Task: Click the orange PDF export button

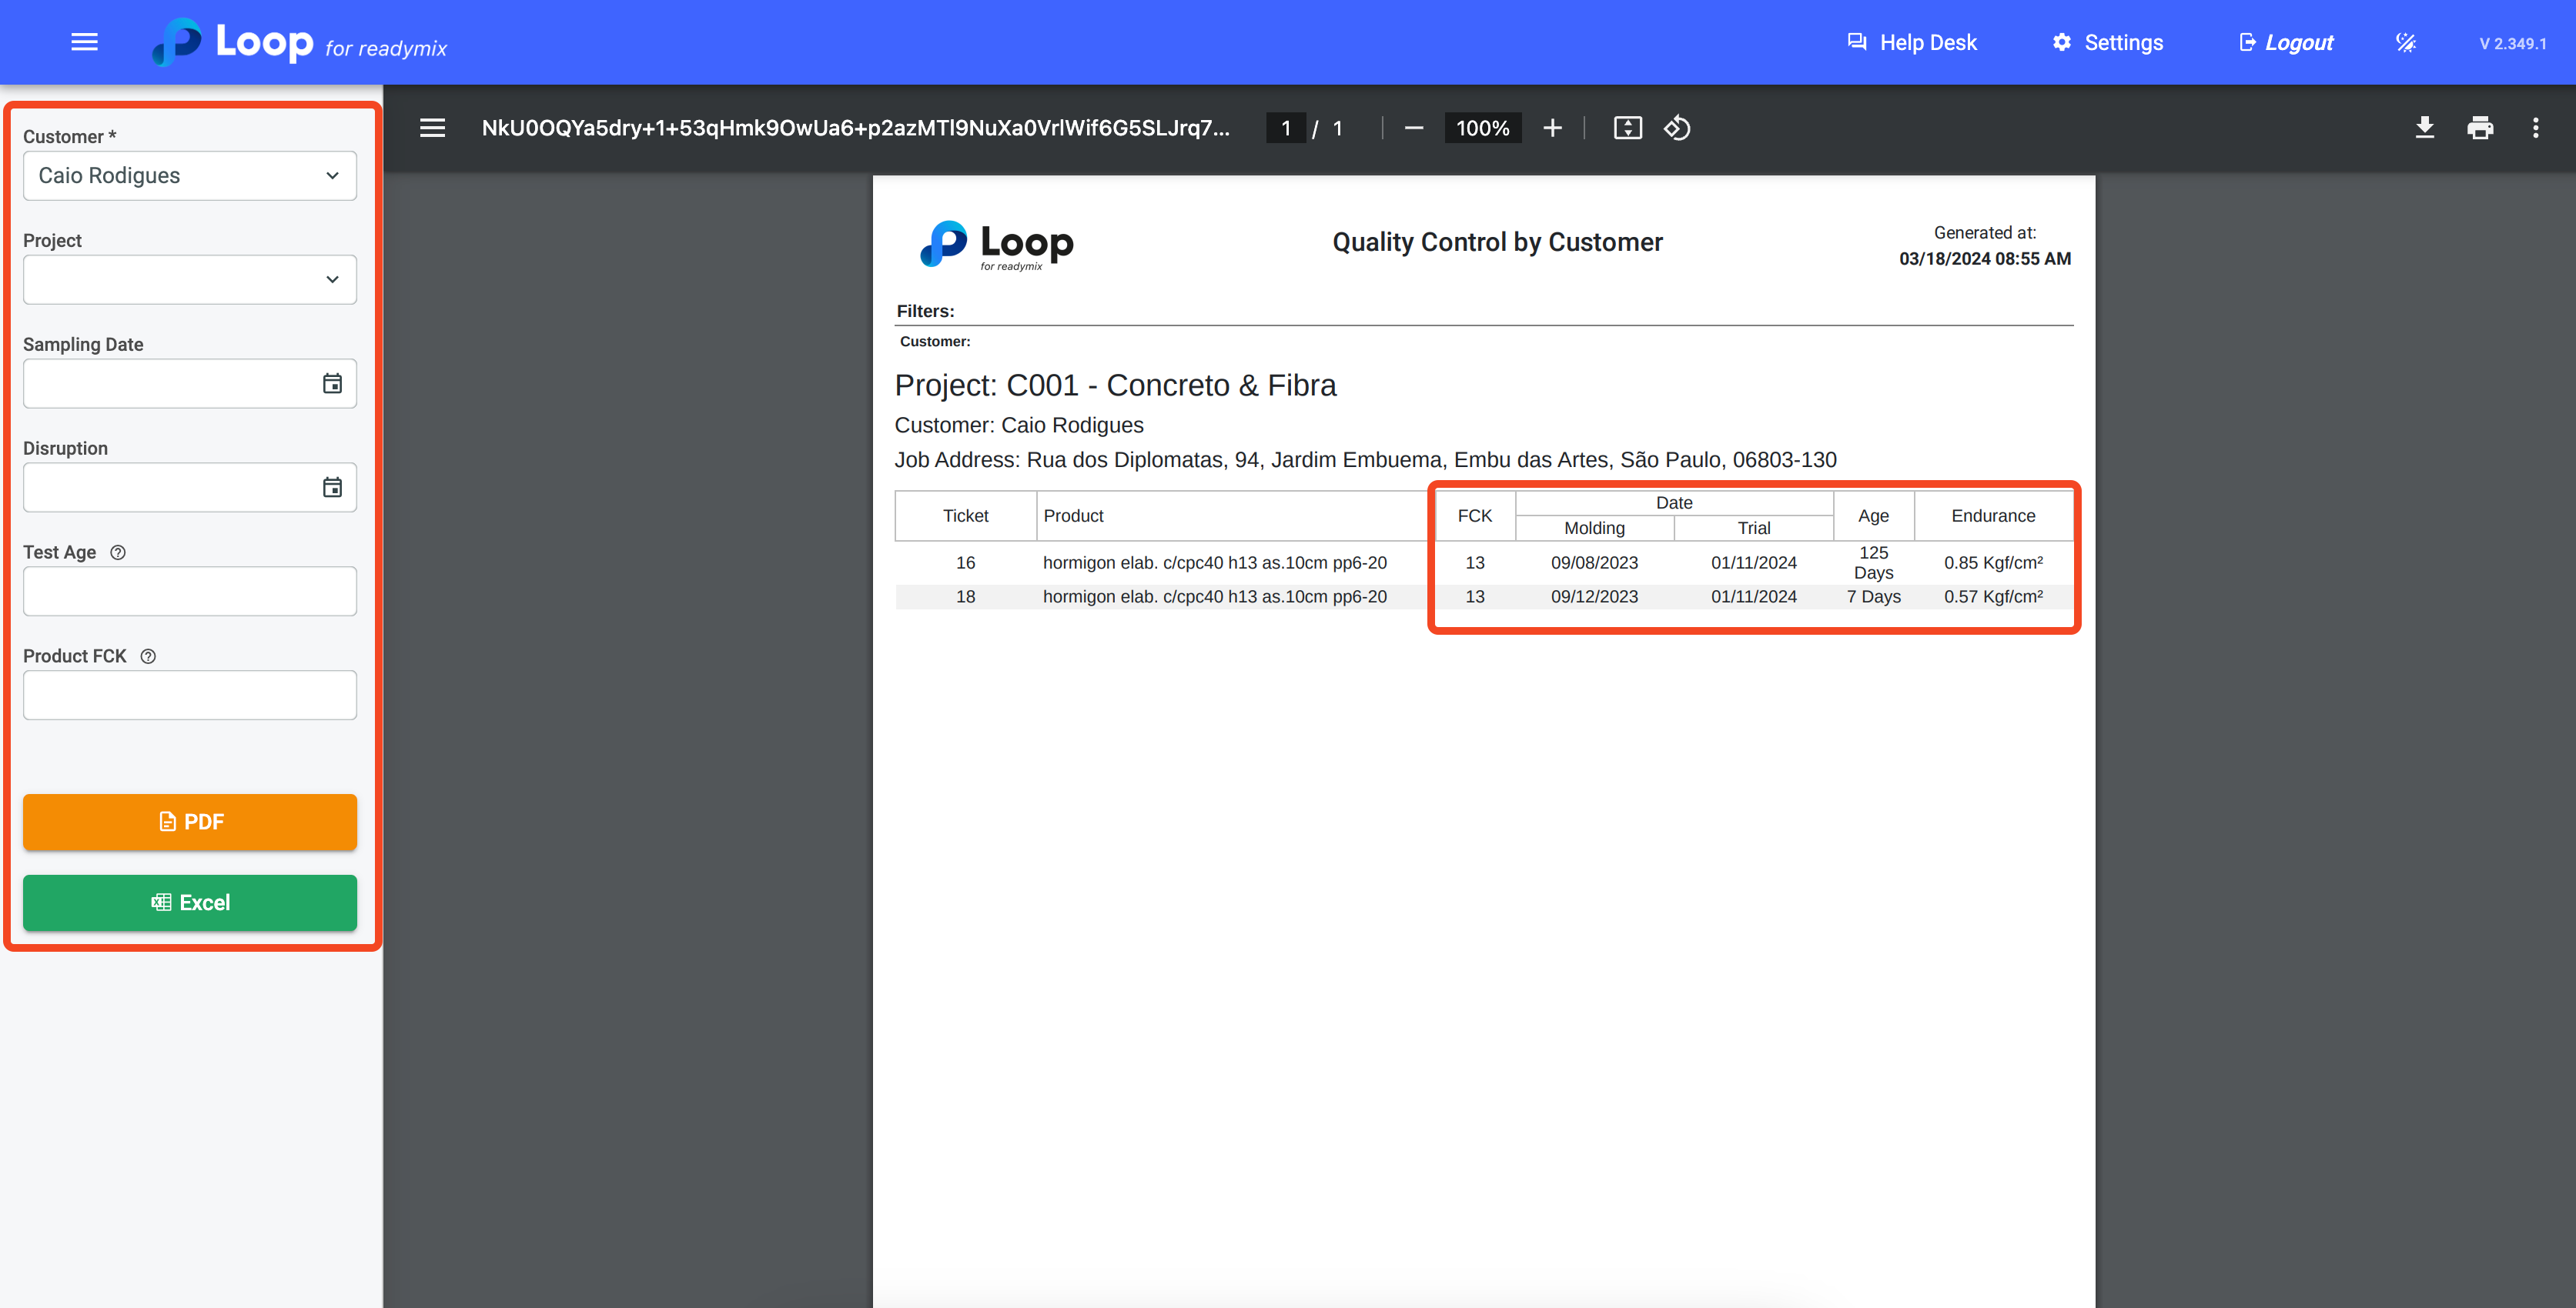Action: [190, 822]
